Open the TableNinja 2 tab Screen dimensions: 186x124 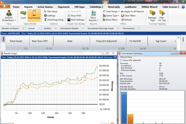[96, 7]
